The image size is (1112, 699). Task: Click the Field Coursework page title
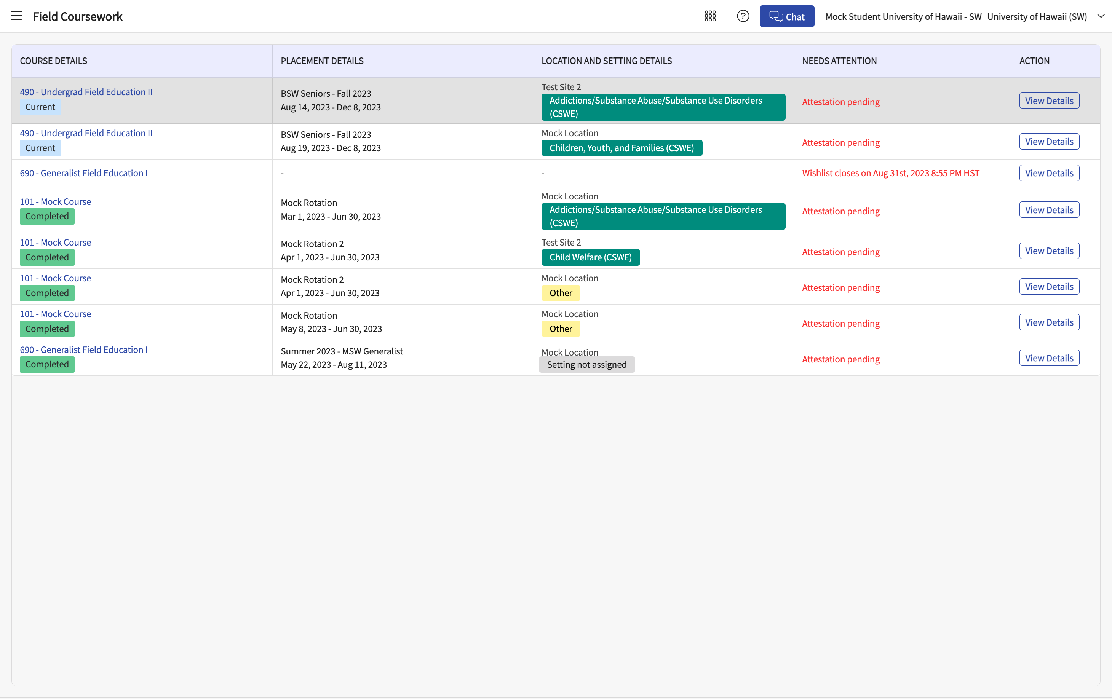(x=78, y=17)
